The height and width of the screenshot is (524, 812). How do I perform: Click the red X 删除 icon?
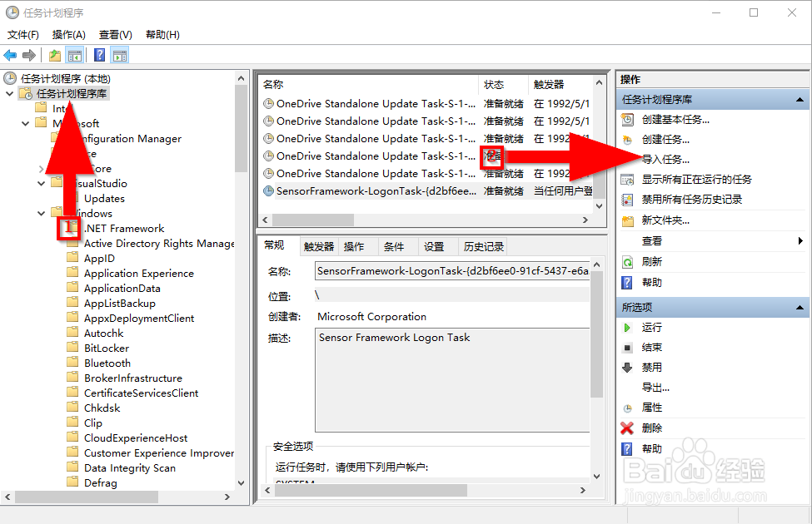click(627, 428)
